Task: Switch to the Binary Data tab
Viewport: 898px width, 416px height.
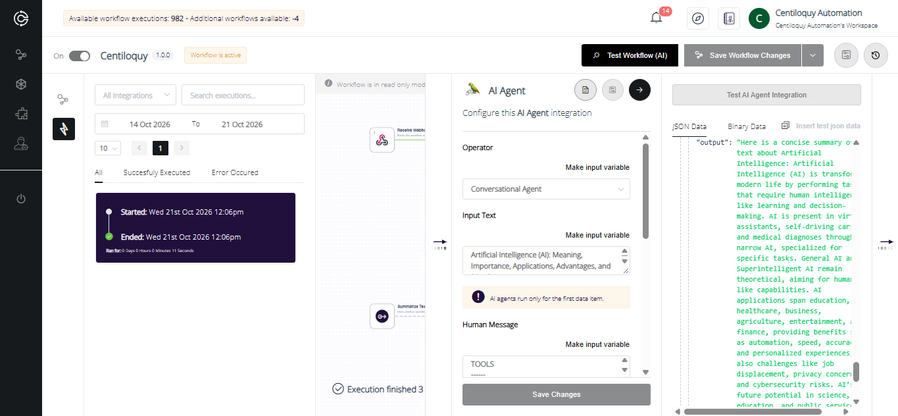Action: pos(747,126)
